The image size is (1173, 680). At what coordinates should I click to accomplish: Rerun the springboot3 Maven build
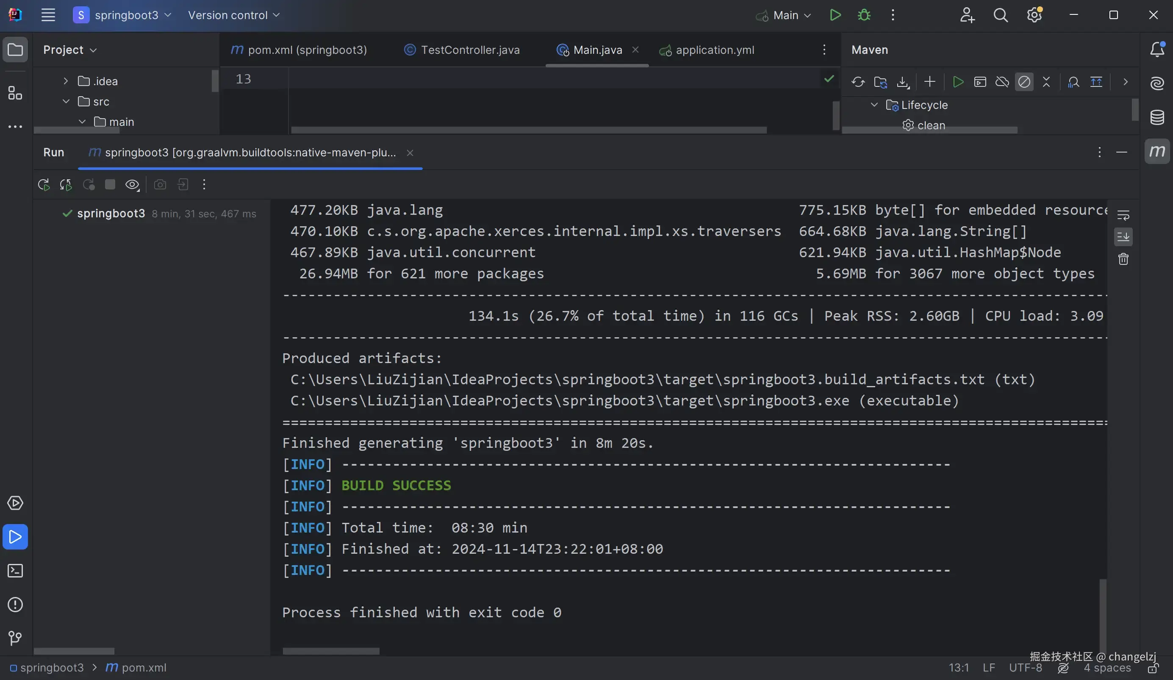click(44, 185)
